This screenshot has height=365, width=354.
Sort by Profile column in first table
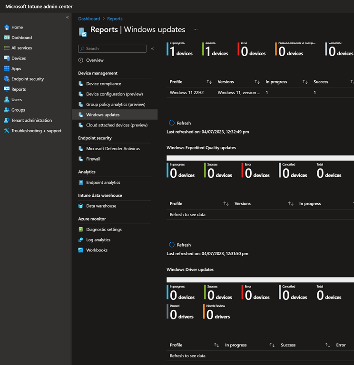point(209,82)
